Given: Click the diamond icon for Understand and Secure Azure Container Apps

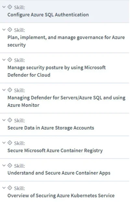Looking at the screenshot, I should pyautogui.click(x=10, y=165).
